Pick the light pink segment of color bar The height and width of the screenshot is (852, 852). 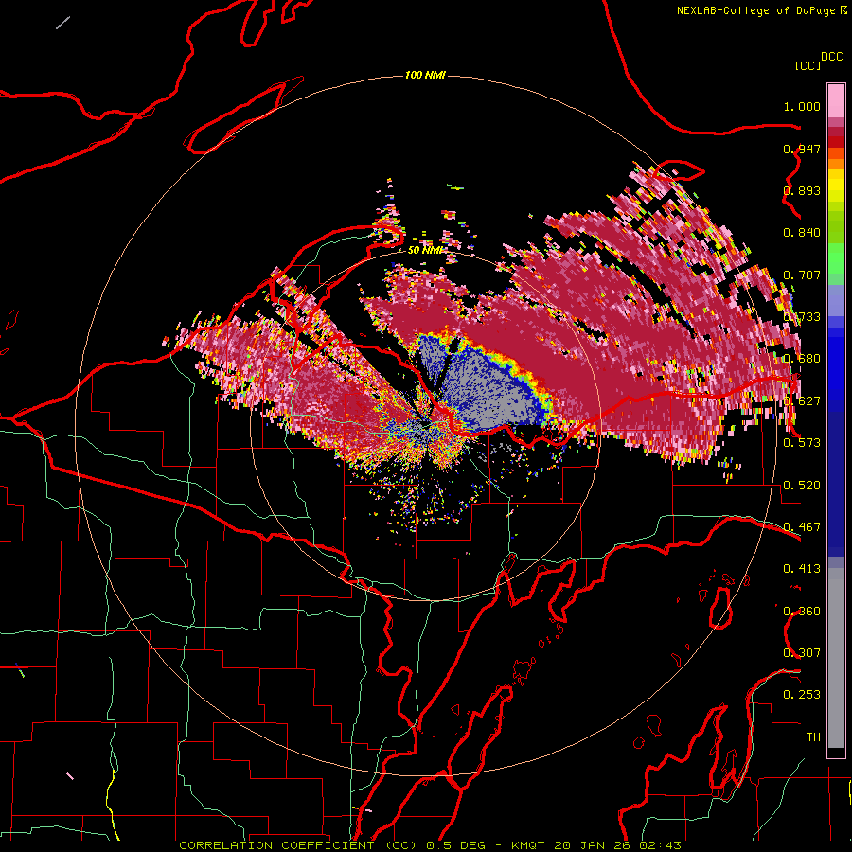coord(836,101)
